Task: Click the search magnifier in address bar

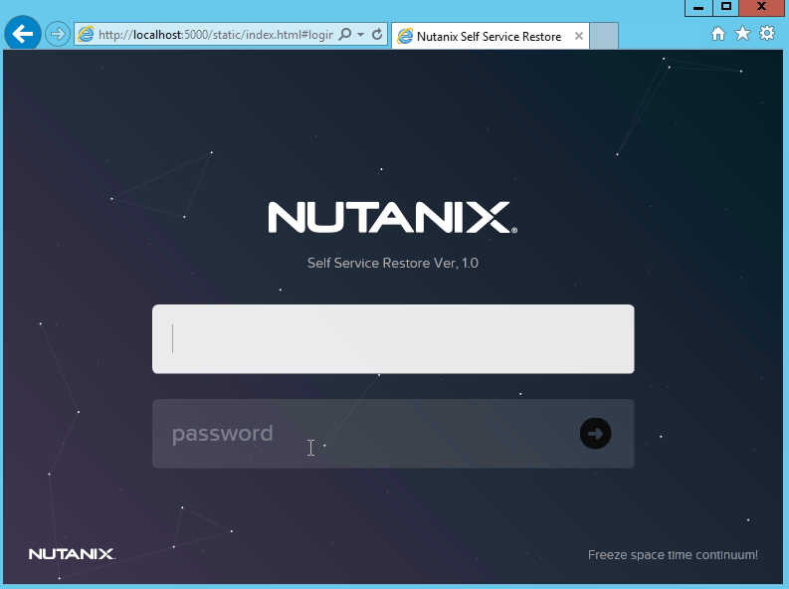Action: 345,34
